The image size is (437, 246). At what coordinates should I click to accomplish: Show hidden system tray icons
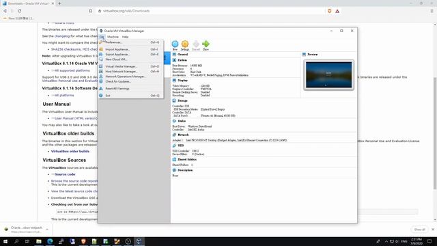tap(386, 241)
